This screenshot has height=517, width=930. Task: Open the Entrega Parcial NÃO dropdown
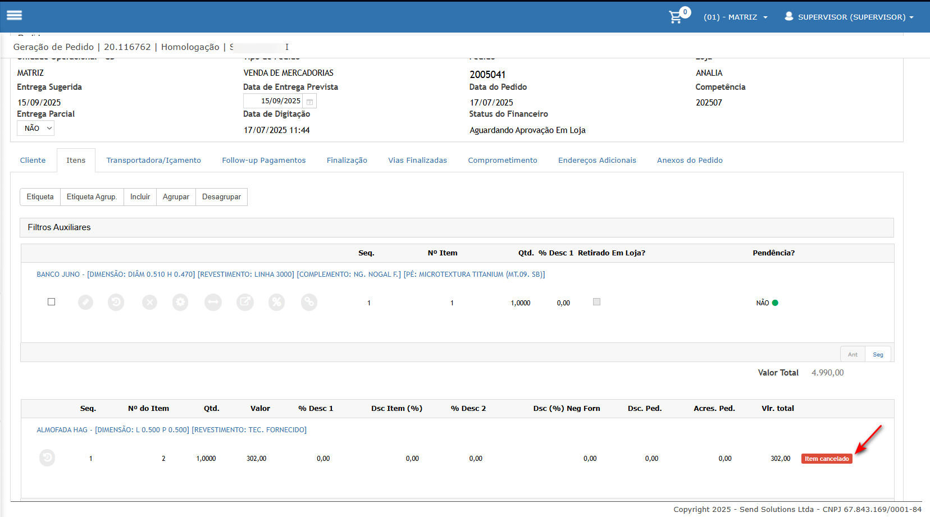click(35, 128)
